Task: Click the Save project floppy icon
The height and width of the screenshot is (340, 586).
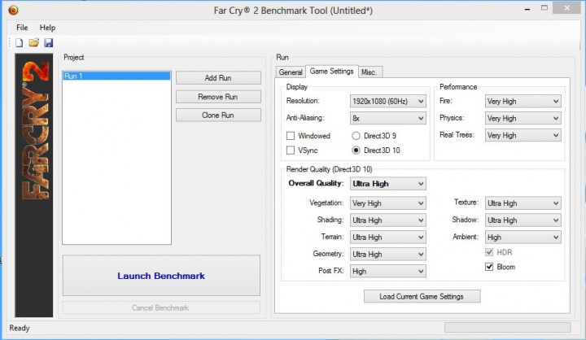Action: (x=49, y=42)
